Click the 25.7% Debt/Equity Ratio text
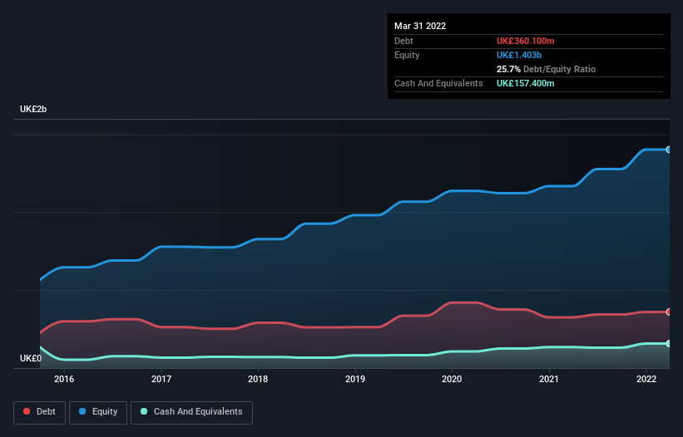683x437 pixels. click(x=546, y=69)
